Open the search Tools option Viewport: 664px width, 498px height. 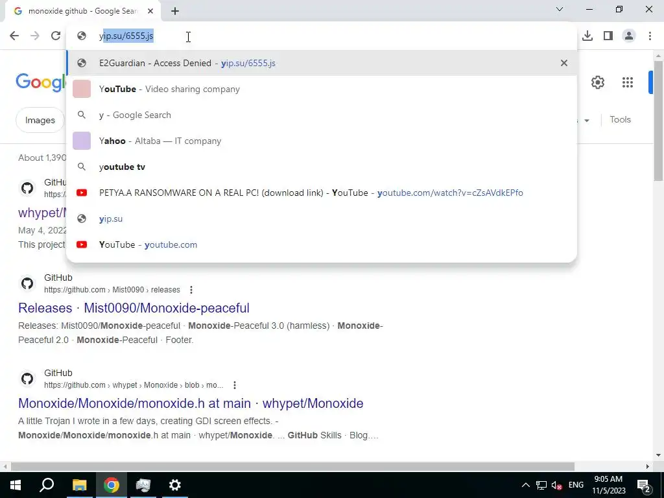tap(620, 120)
